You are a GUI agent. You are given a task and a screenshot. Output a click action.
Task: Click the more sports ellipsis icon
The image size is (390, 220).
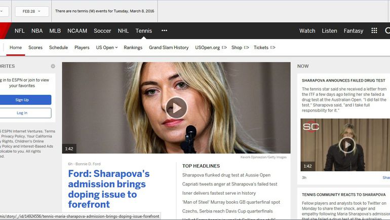(164, 30)
